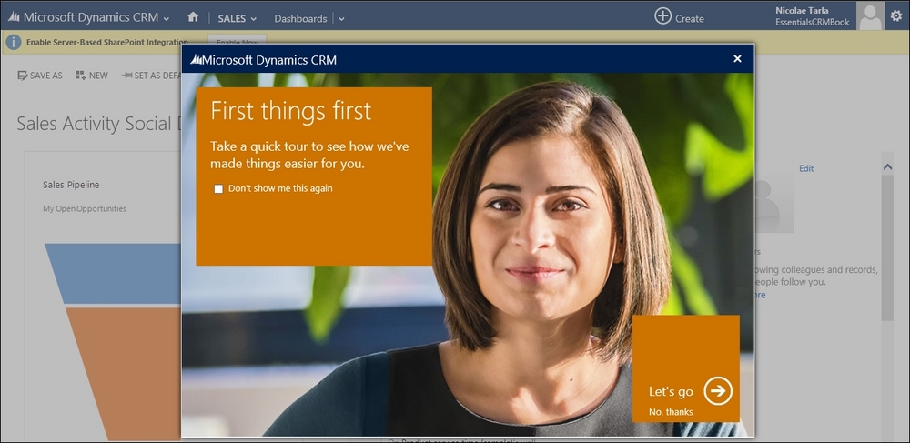The width and height of the screenshot is (910, 443).
Task: Click the Create plus icon
Action: pyautogui.click(x=662, y=16)
